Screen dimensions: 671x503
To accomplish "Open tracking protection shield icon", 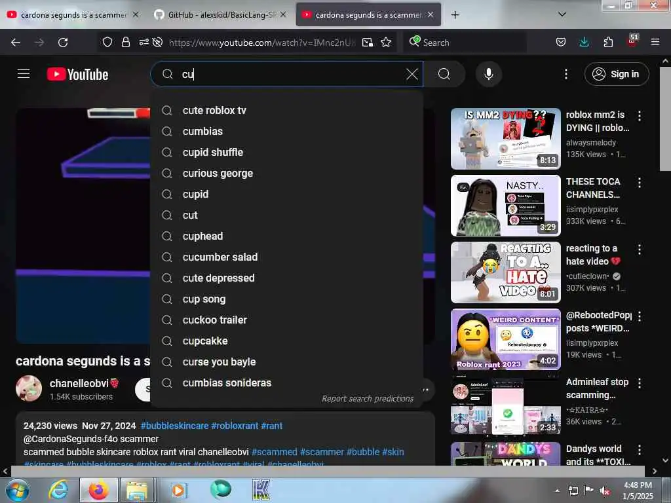I will [x=107, y=42].
